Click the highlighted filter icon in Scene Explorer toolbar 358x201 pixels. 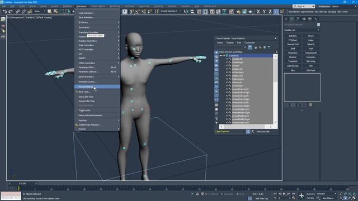[x=250, y=47]
